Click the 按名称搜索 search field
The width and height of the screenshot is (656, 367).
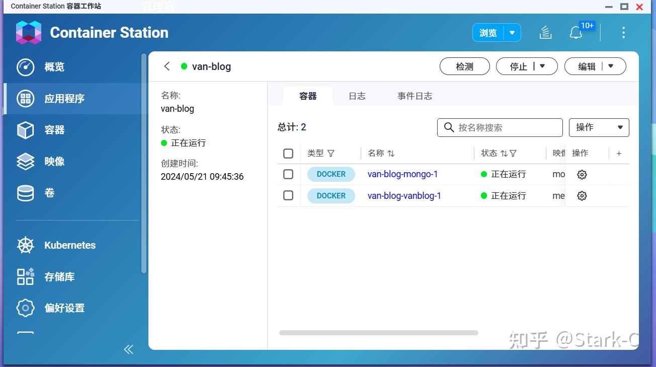[500, 127]
